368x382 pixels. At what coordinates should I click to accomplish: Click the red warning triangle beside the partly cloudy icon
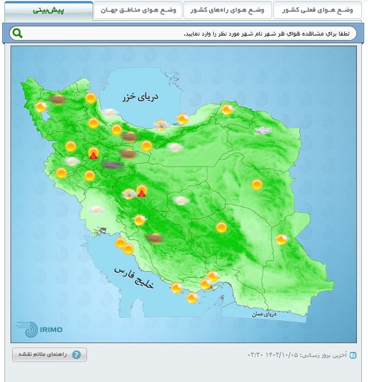141,193
